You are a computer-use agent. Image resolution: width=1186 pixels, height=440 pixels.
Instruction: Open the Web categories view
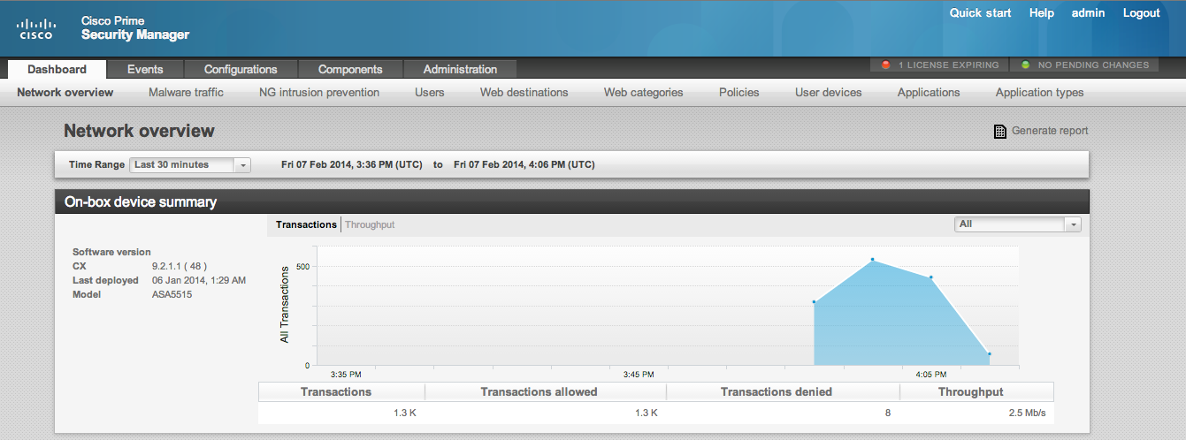tap(643, 93)
